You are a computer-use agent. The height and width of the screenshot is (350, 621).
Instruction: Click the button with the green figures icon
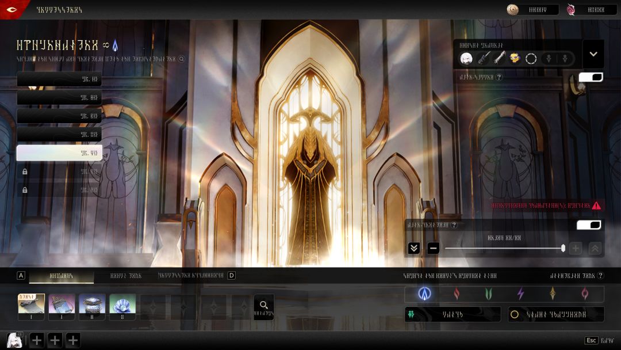pyautogui.click(x=452, y=314)
